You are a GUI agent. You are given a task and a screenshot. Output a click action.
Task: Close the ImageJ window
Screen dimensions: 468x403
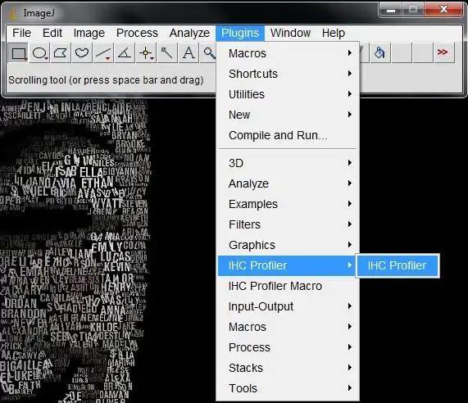pyautogui.click(x=443, y=10)
